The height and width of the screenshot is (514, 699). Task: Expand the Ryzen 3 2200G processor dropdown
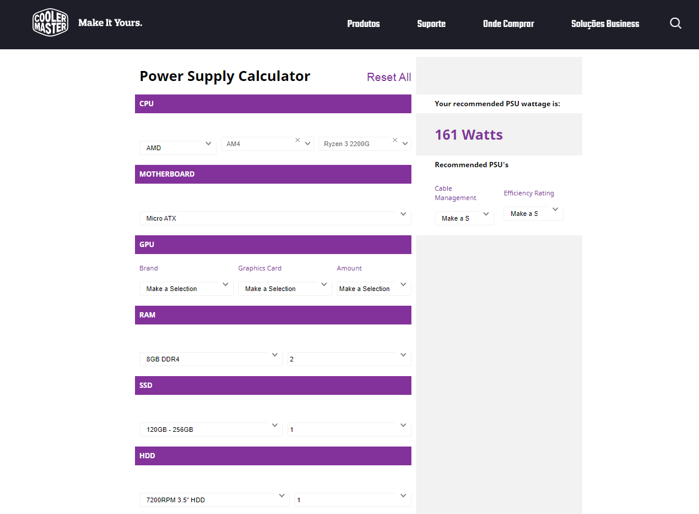(405, 144)
